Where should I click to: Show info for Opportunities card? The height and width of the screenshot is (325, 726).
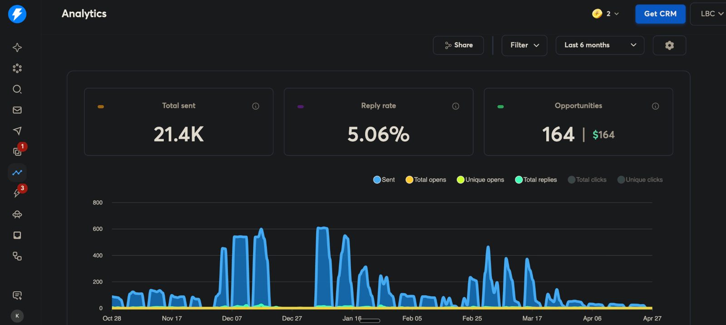point(655,106)
